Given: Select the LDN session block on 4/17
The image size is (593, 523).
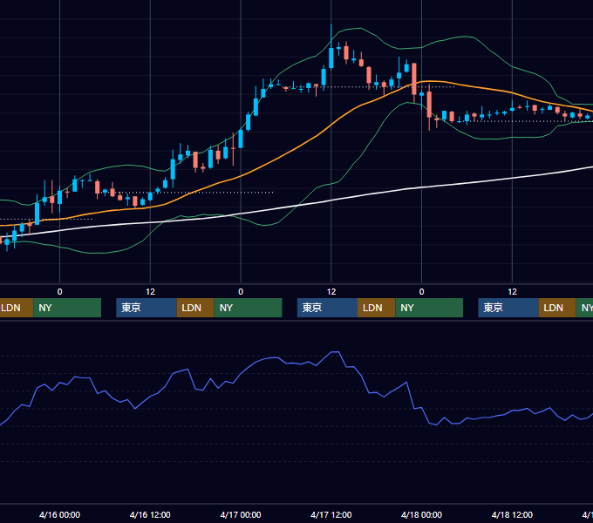Looking at the screenshot, I should pyautogui.click(x=377, y=308).
